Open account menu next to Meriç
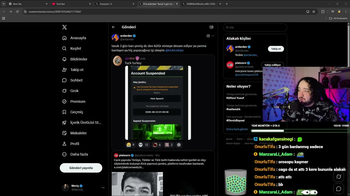Screen dimensions: 350x196 tap(103, 188)
